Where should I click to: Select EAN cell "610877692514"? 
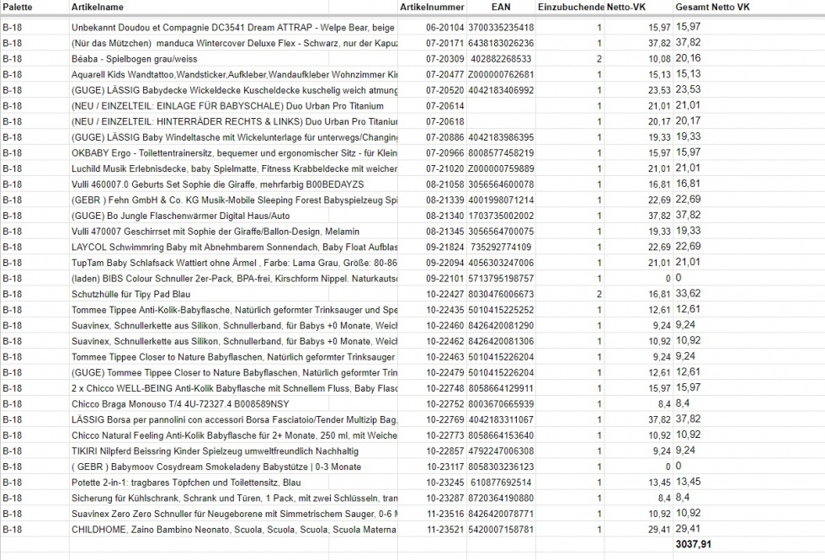click(501, 483)
